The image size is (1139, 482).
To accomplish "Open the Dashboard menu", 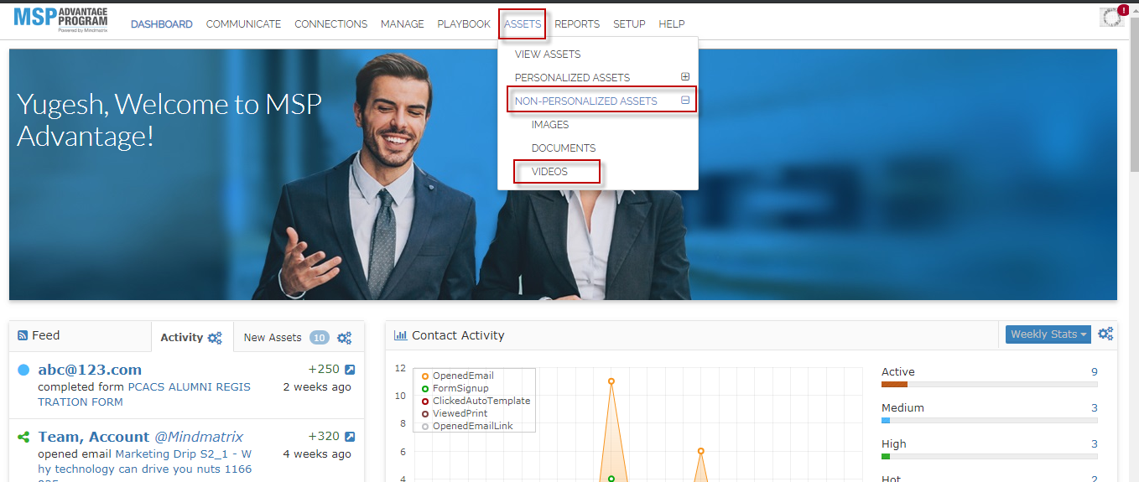I will pyautogui.click(x=162, y=24).
